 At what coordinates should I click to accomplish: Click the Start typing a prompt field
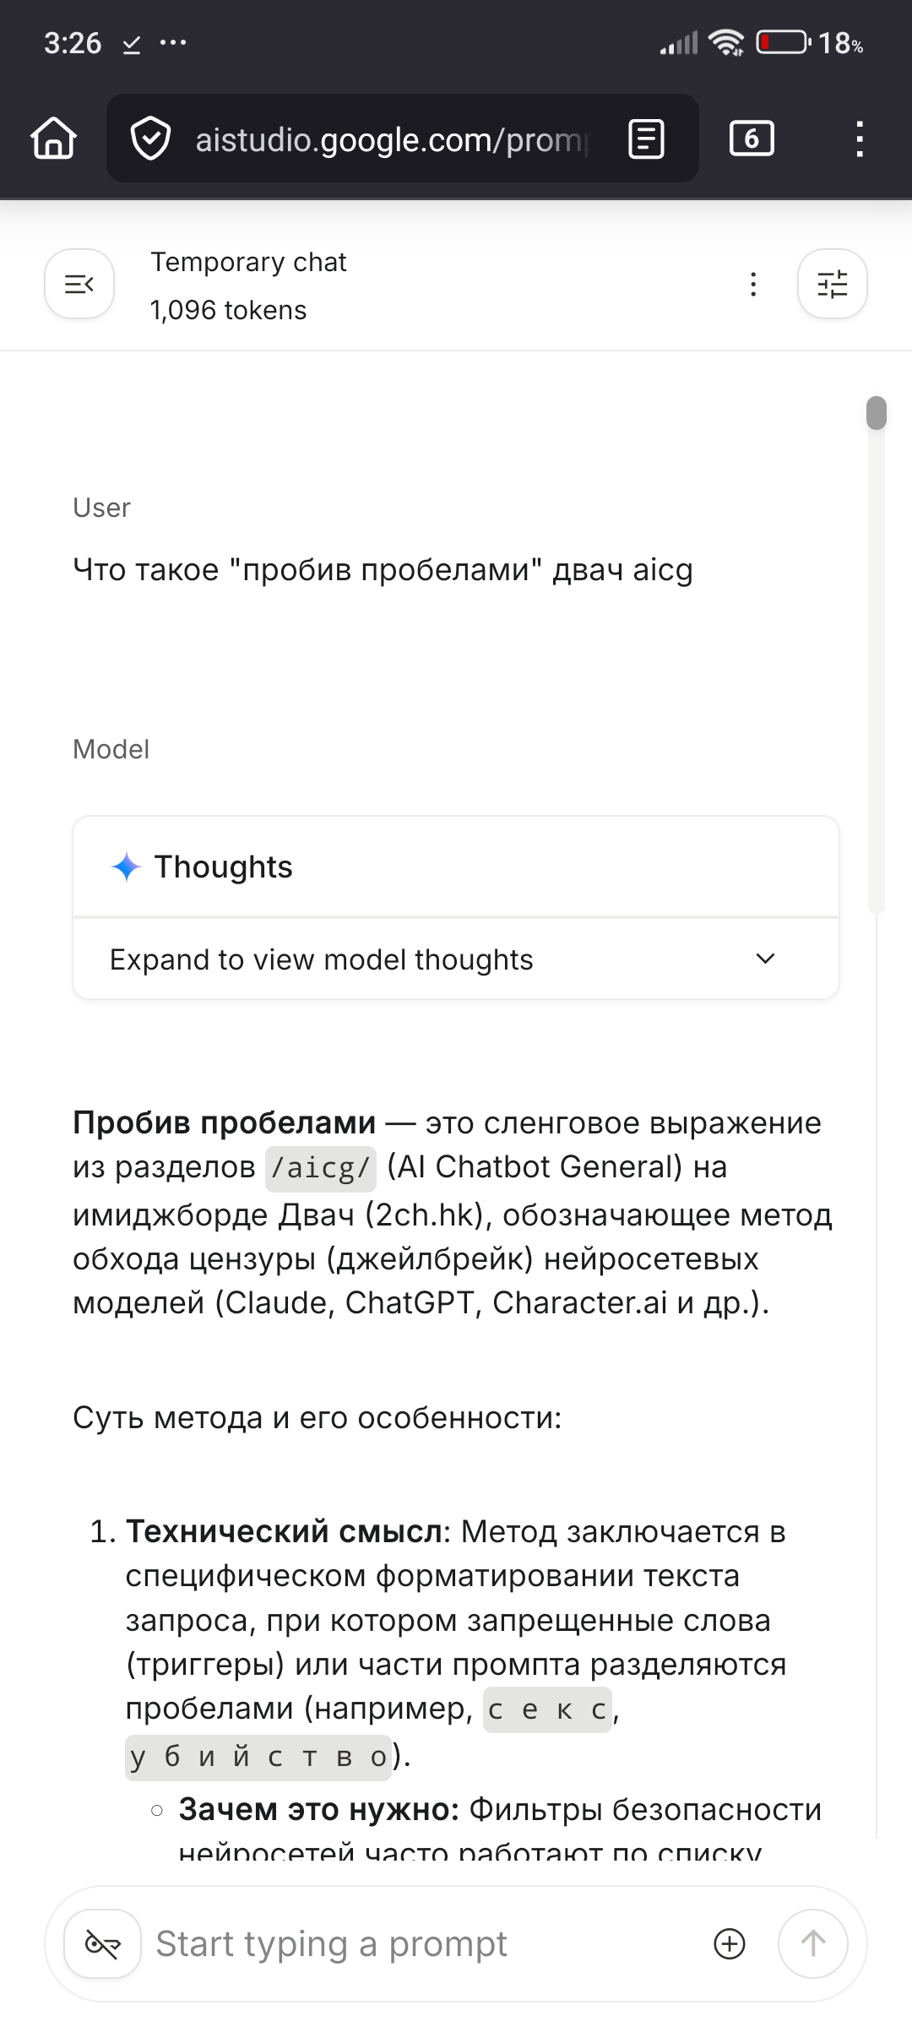(422, 1944)
